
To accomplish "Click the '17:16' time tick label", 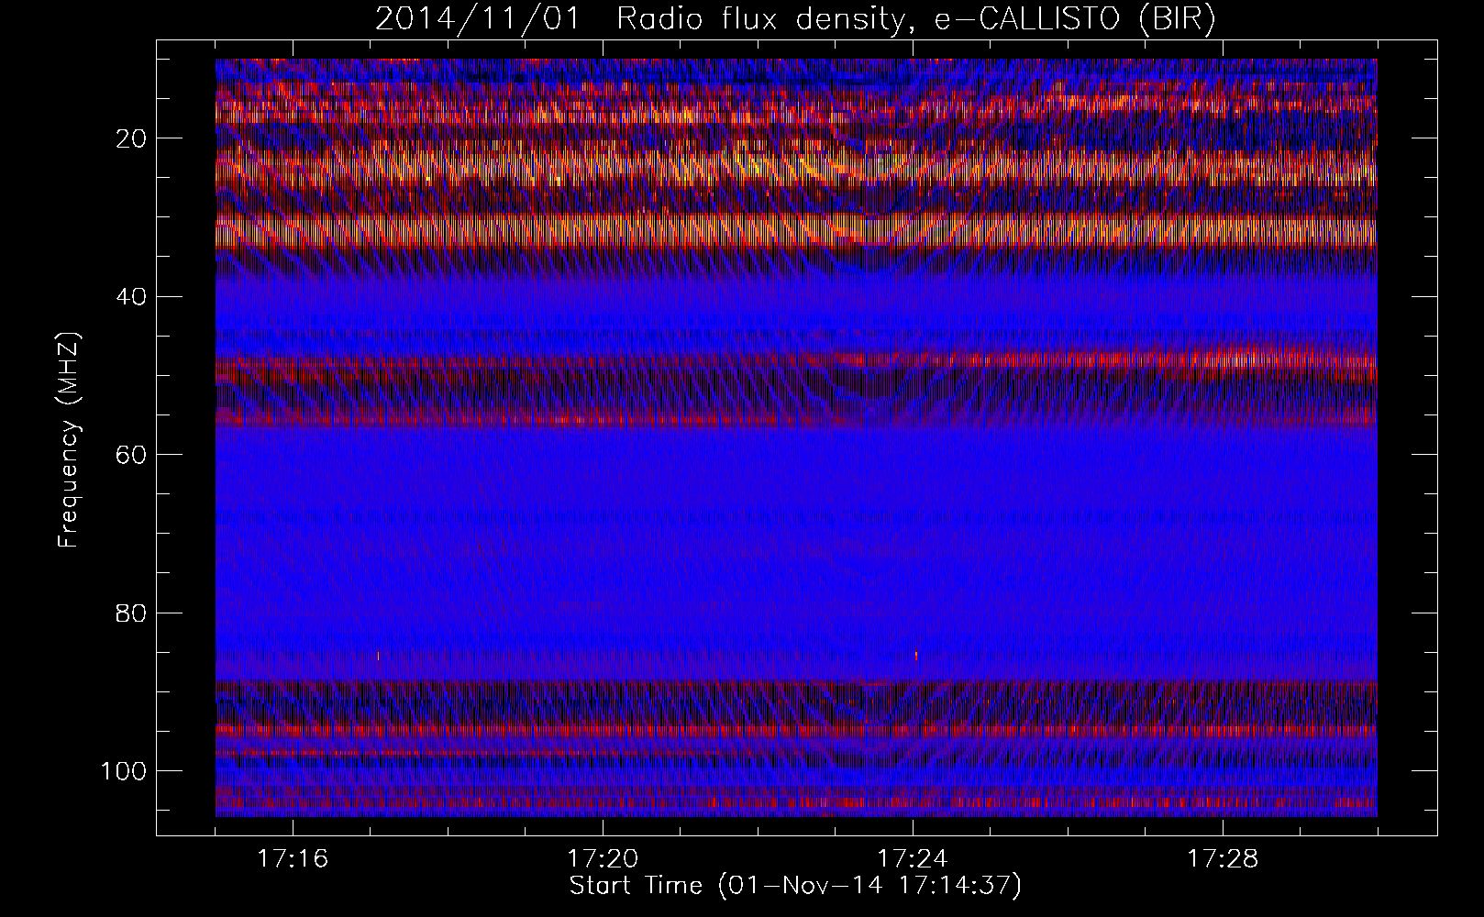I will click(293, 859).
